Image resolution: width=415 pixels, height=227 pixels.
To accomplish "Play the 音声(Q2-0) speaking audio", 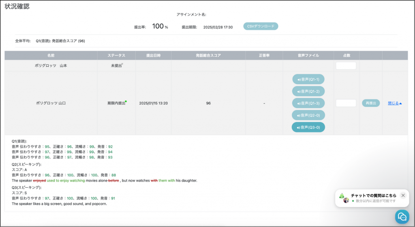I will coord(308,115).
